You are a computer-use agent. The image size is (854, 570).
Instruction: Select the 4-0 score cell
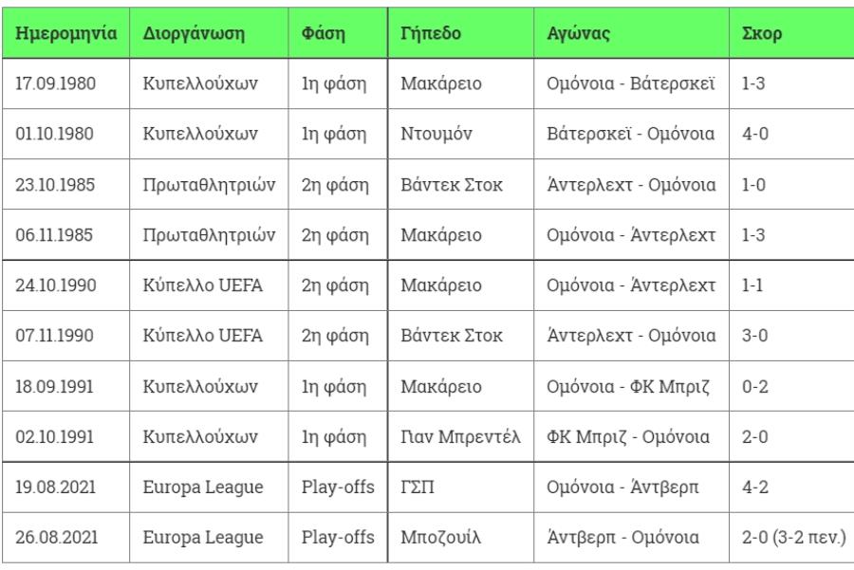pos(791,134)
